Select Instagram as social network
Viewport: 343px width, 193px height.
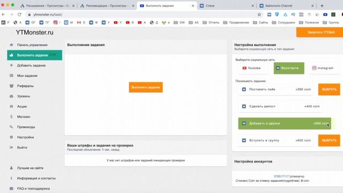coord(324,68)
